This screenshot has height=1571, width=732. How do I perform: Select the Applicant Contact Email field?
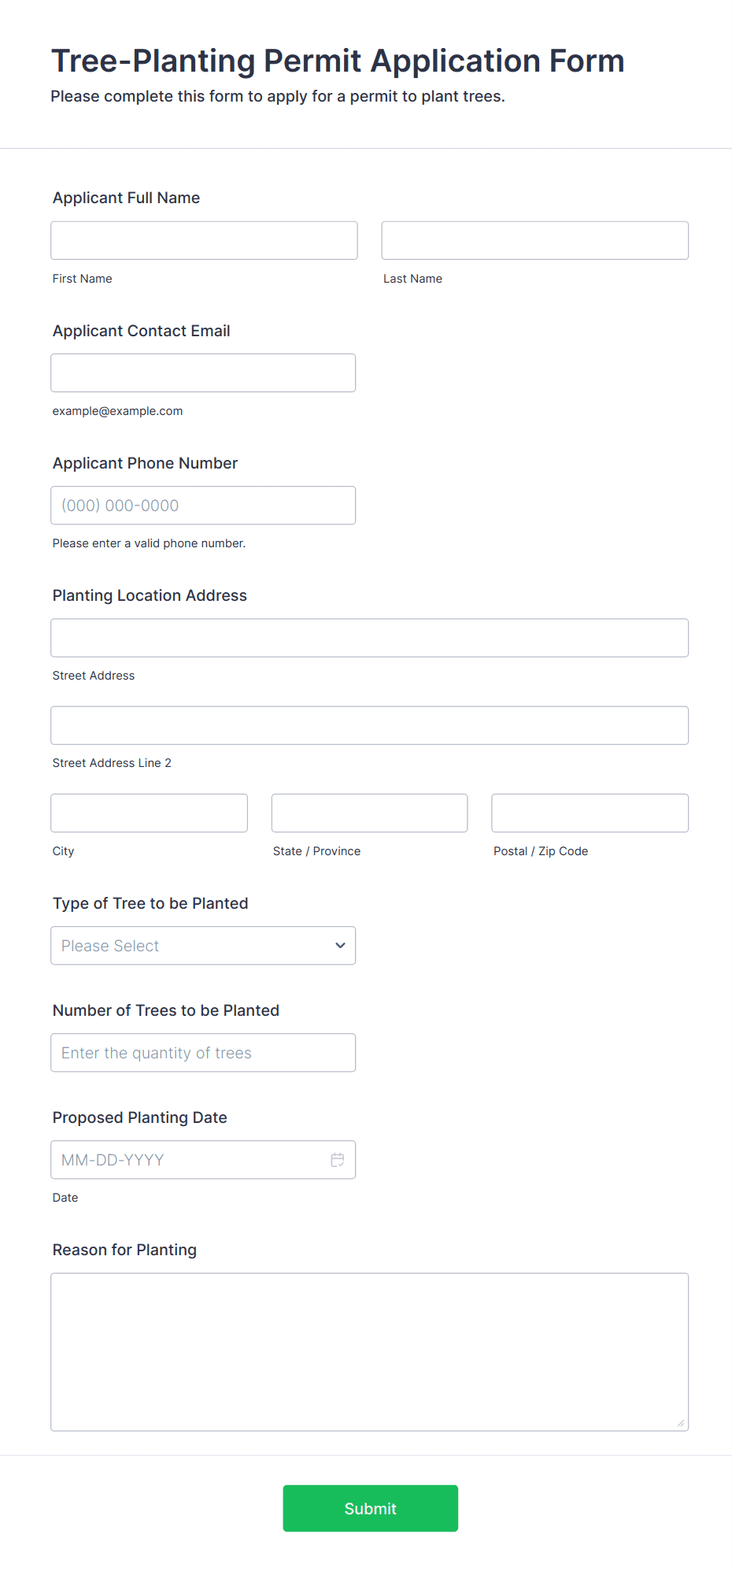pyautogui.click(x=203, y=372)
